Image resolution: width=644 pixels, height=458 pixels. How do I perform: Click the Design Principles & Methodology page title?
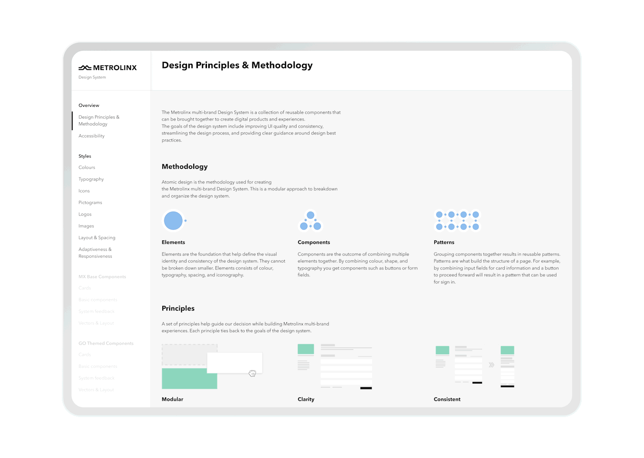tap(237, 66)
